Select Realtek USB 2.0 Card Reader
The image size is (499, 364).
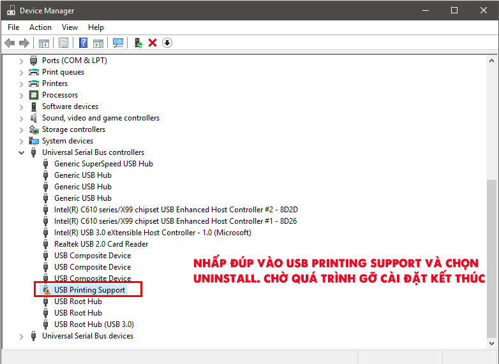pos(101,244)
